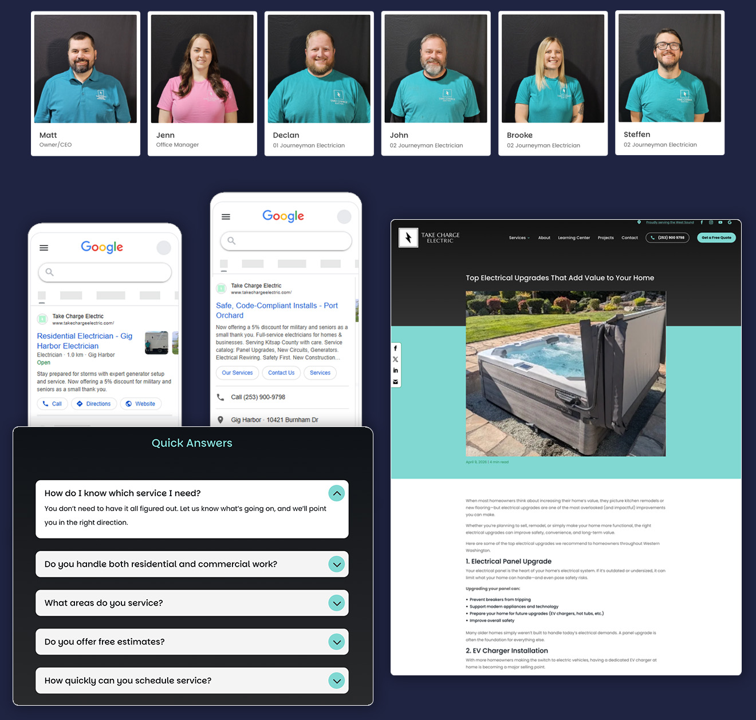Screen dimensions: 756x720
Task: Collapse the 'How do I know which service I need?' answer
Action: 337,493
